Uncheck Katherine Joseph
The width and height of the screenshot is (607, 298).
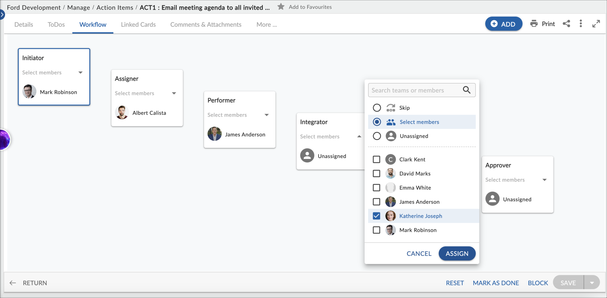(x=376, y=216)
